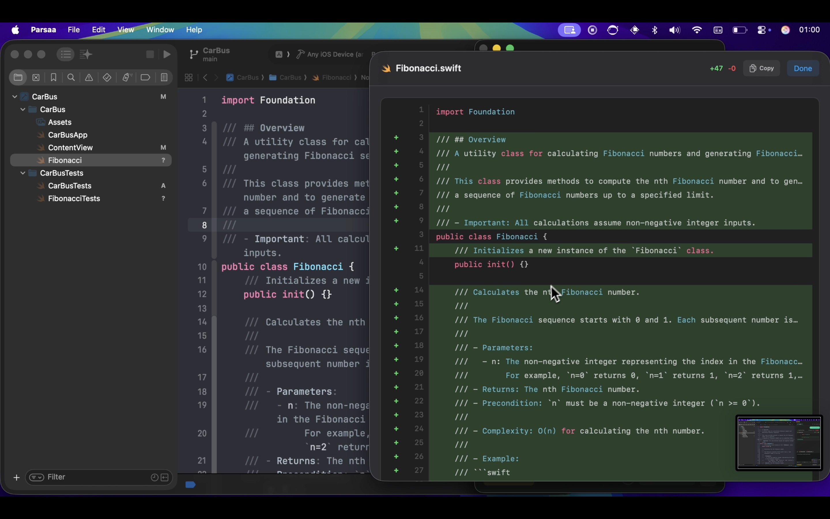Open the Report navigator icon
This screenshot has width=830, height=519.
164,78
